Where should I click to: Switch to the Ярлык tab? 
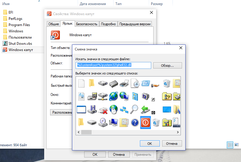(x=68, y=23)
